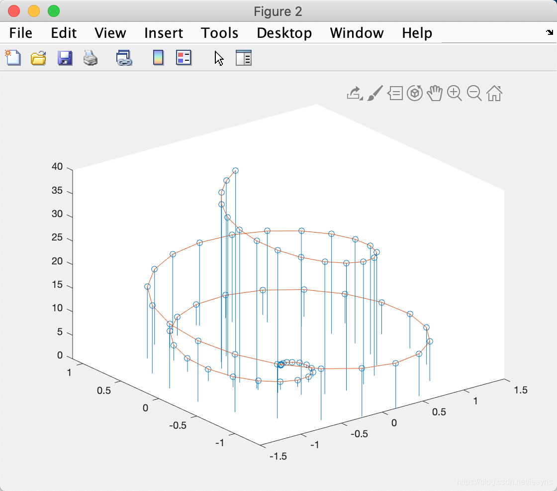Click the z-axis tick label 25

pos(57,238)
